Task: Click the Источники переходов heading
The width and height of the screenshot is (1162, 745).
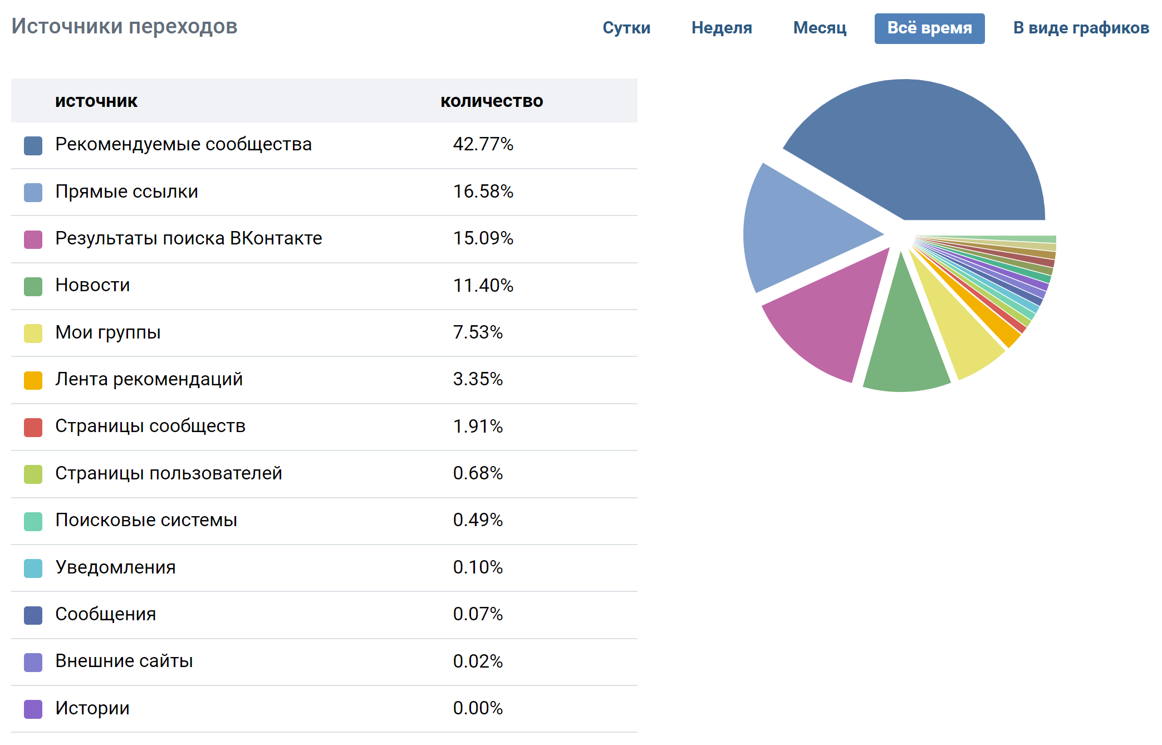Action: point(124,26)
